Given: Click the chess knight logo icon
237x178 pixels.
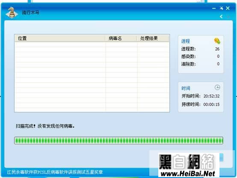Looking at the screenshot, I should point(12,12).
